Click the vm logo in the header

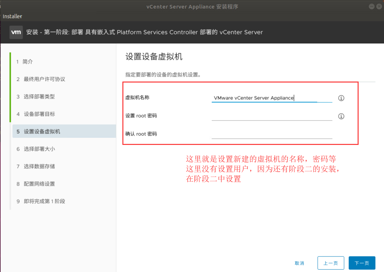point(16,32)
